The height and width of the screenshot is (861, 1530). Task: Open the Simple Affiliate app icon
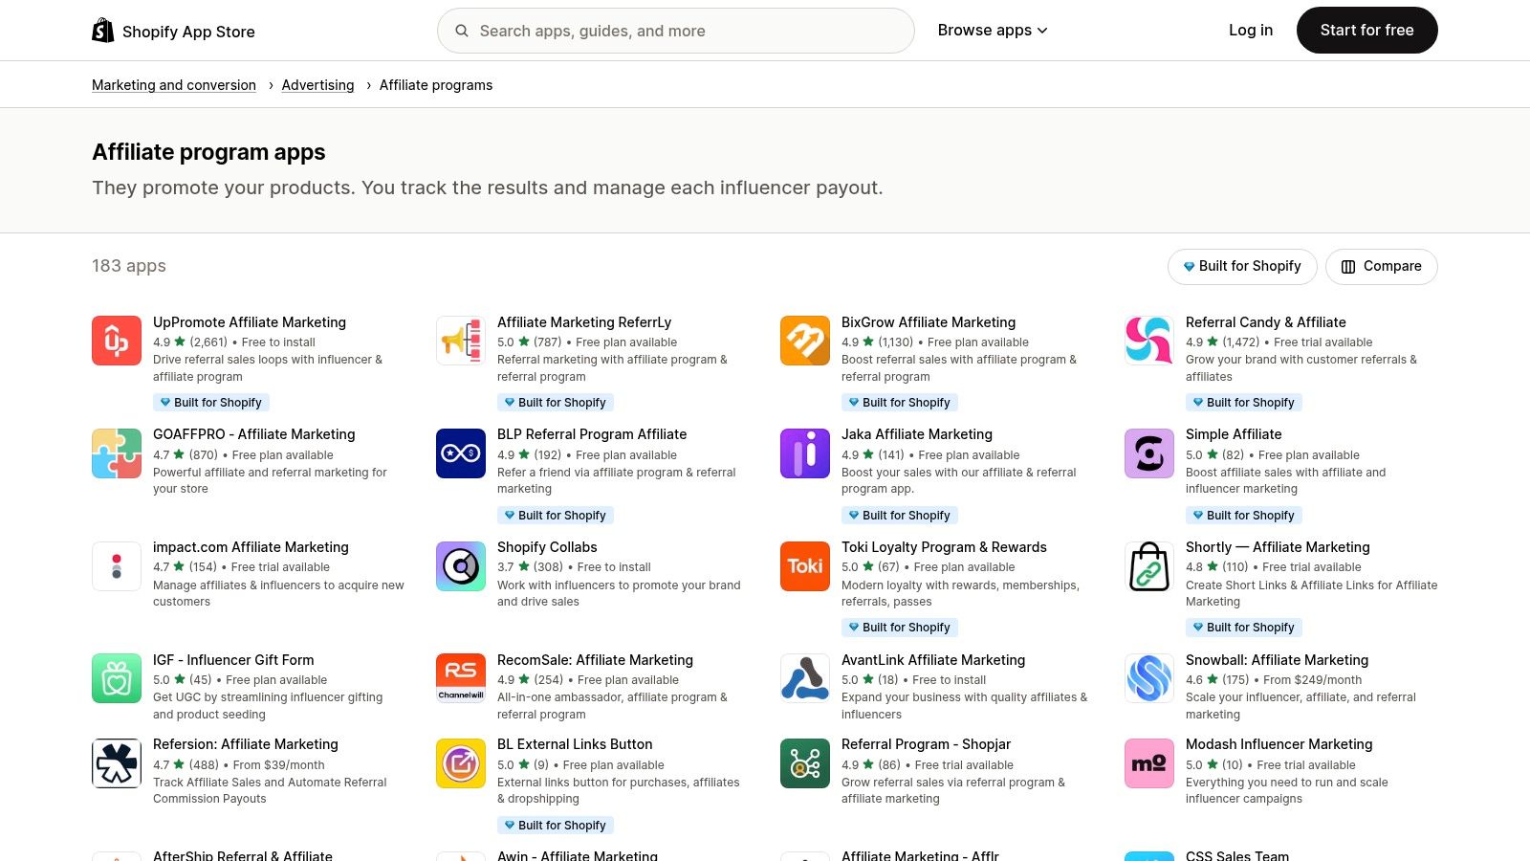[x=1149, y=453]
